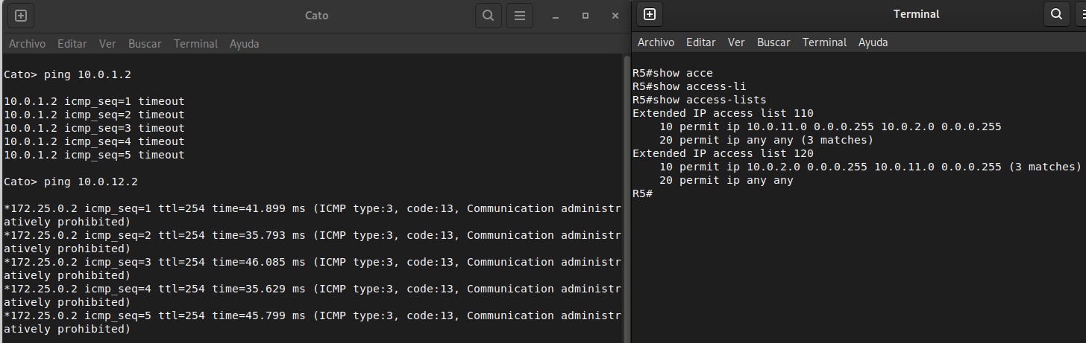
Task: Click the final empty 'R5#' prompt
Action: point(643,193)
